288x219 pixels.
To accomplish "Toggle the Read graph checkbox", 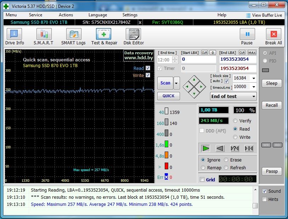I will pyautogui.click(x=148, y=68).
